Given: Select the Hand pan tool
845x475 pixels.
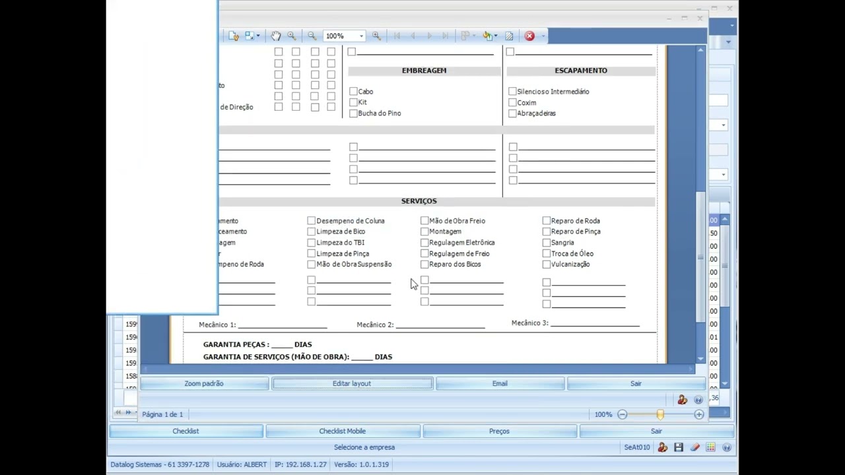Looking at the screenshot, I should coord(276,36).
